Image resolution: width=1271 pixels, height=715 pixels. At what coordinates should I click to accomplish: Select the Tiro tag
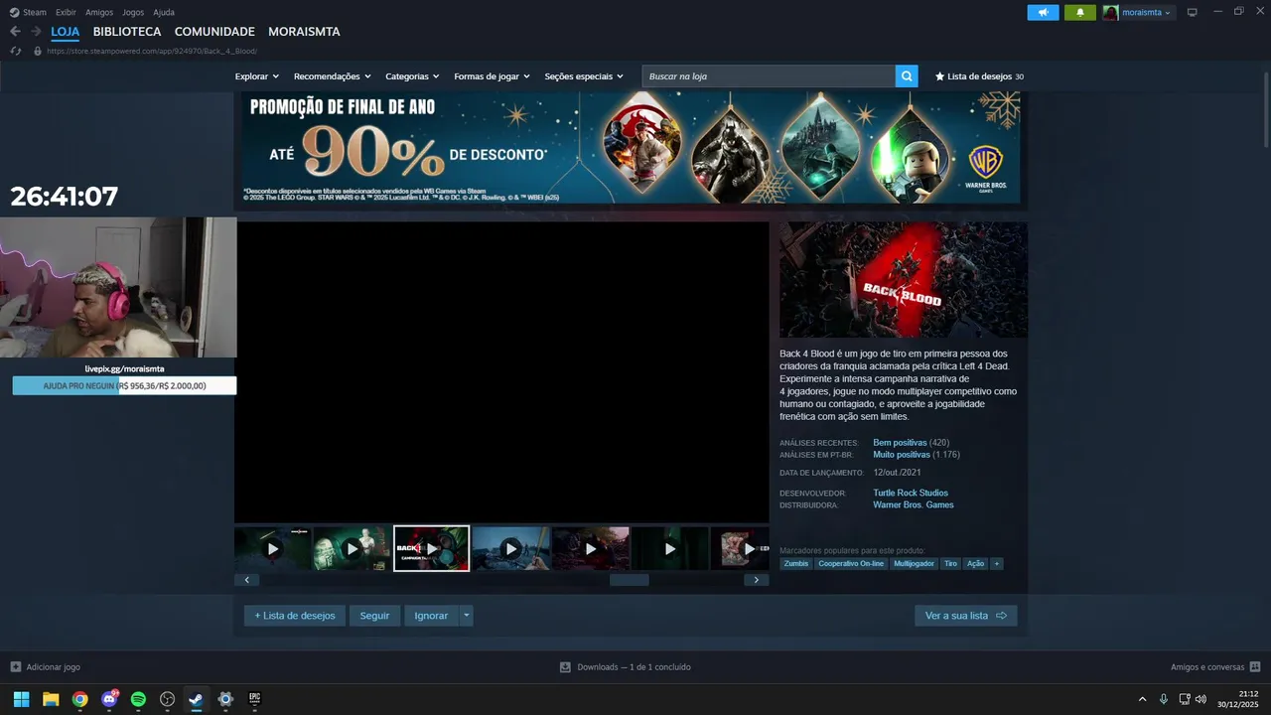(x=950, y=563)
